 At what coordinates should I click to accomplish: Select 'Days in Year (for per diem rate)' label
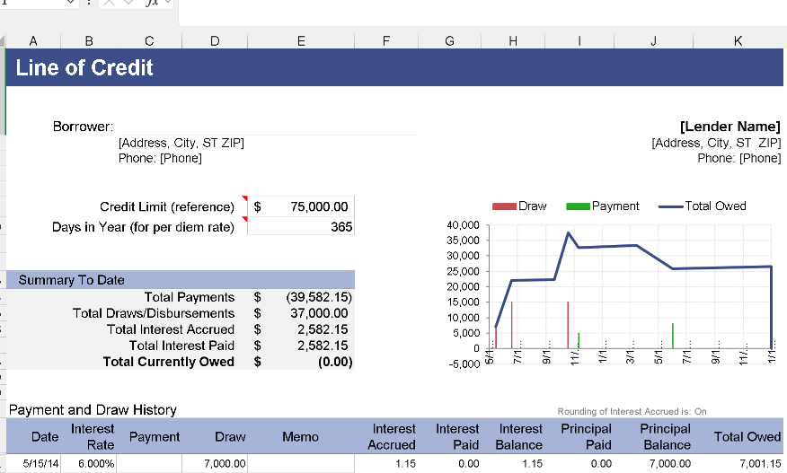[x=143, y=227]
